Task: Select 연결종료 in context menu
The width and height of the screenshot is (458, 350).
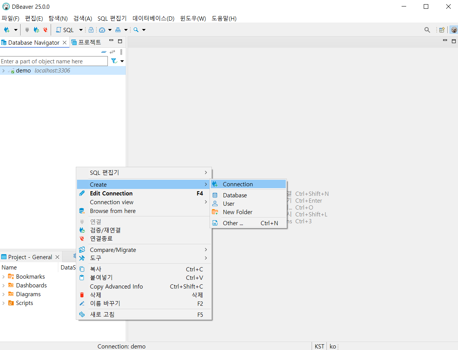Action: [x=144, y=239]
